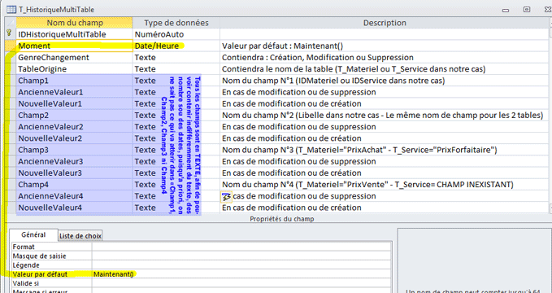Restore the T_HistoriqueMultiTable window size

[527, 10]
